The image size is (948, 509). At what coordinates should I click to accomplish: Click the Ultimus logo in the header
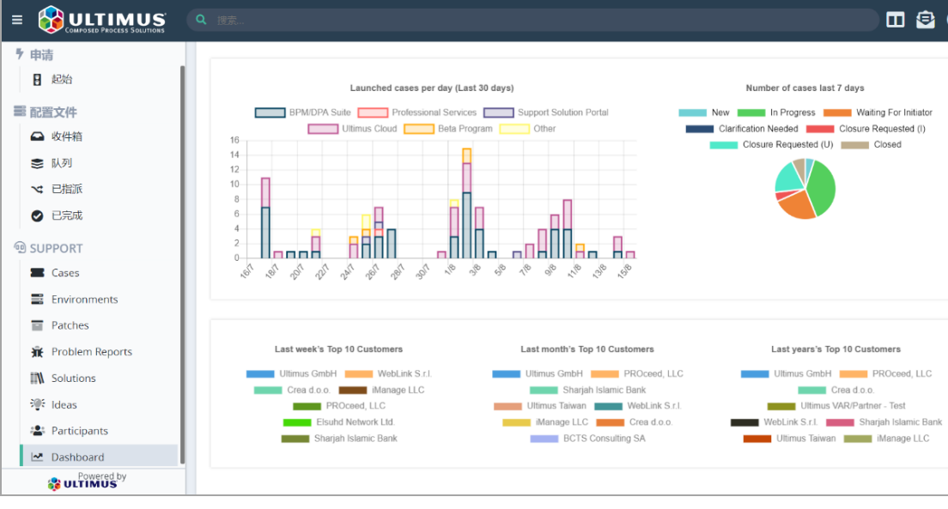point(101,20)
